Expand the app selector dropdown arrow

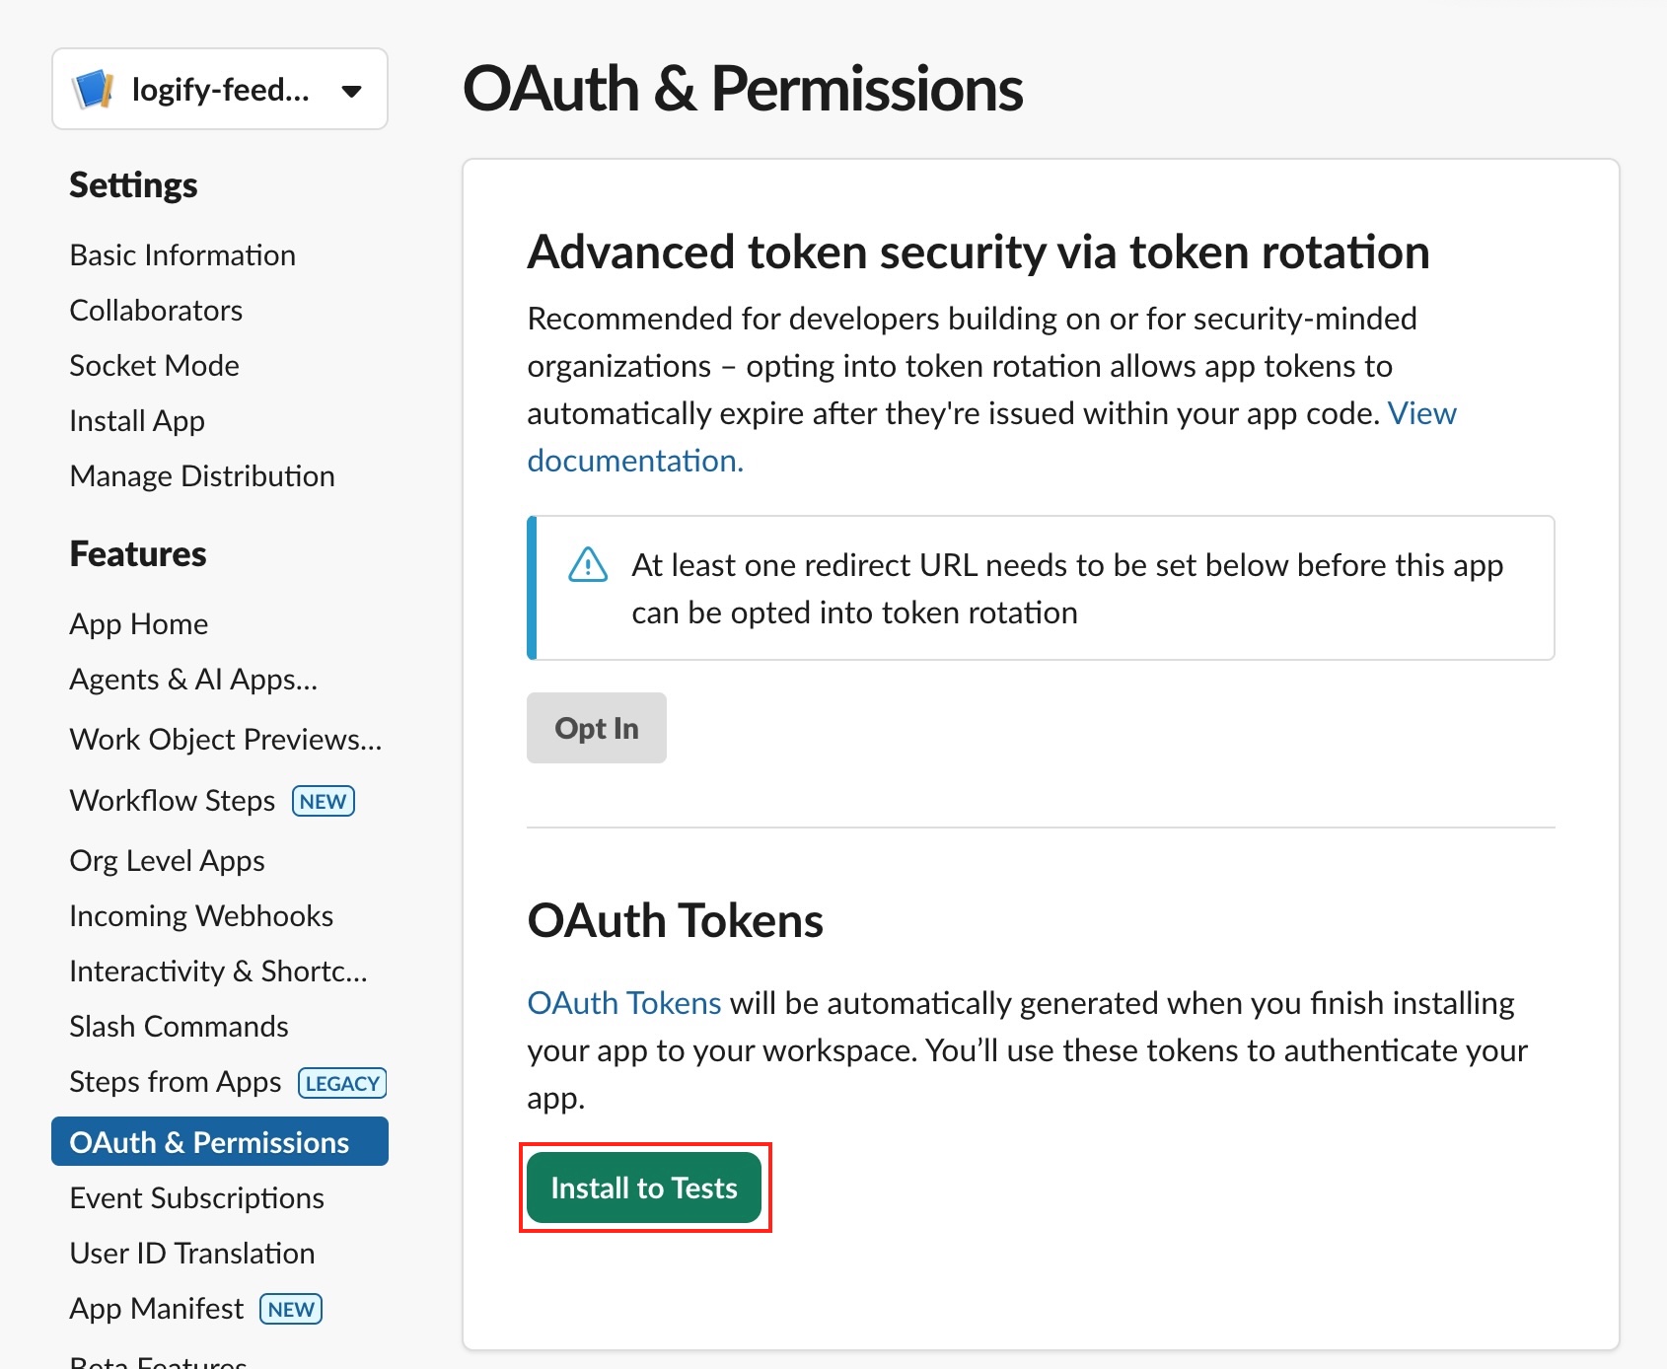351,91
